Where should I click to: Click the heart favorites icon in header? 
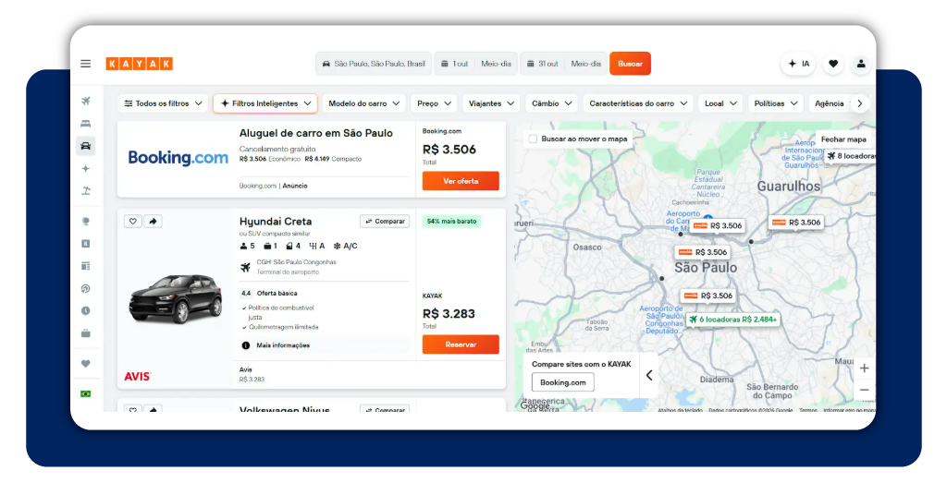click(x=833, y=64)
